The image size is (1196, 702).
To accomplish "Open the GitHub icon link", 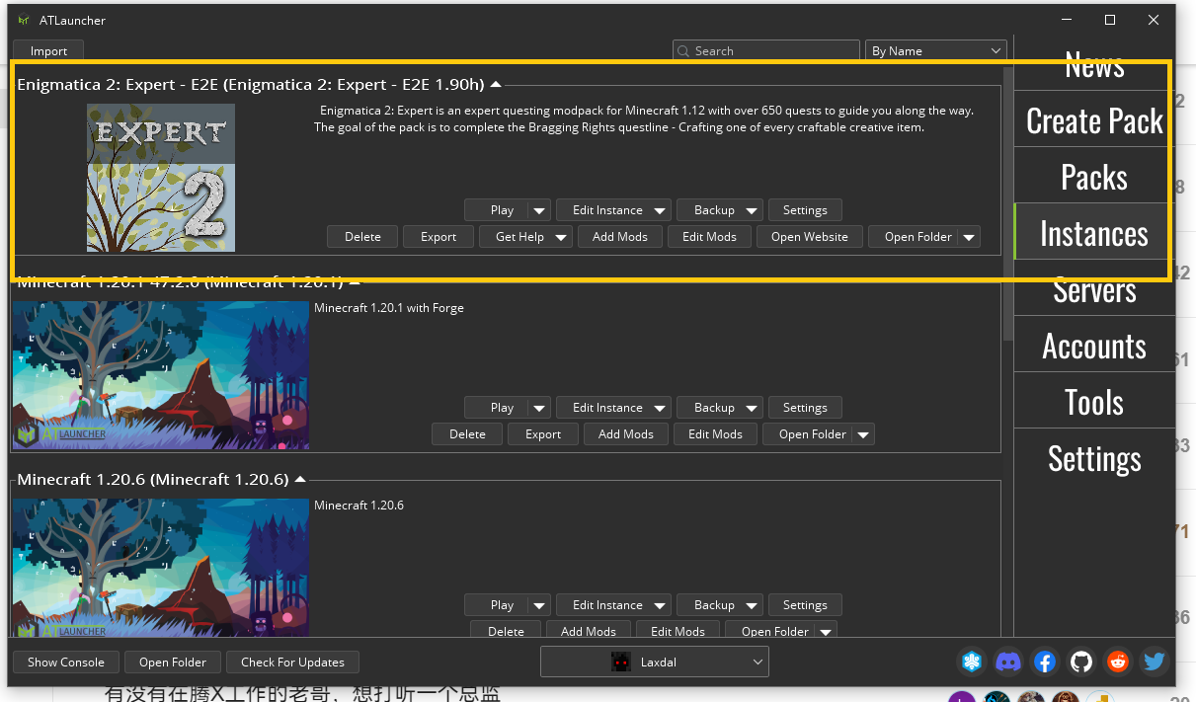I will click(1081, 662).
